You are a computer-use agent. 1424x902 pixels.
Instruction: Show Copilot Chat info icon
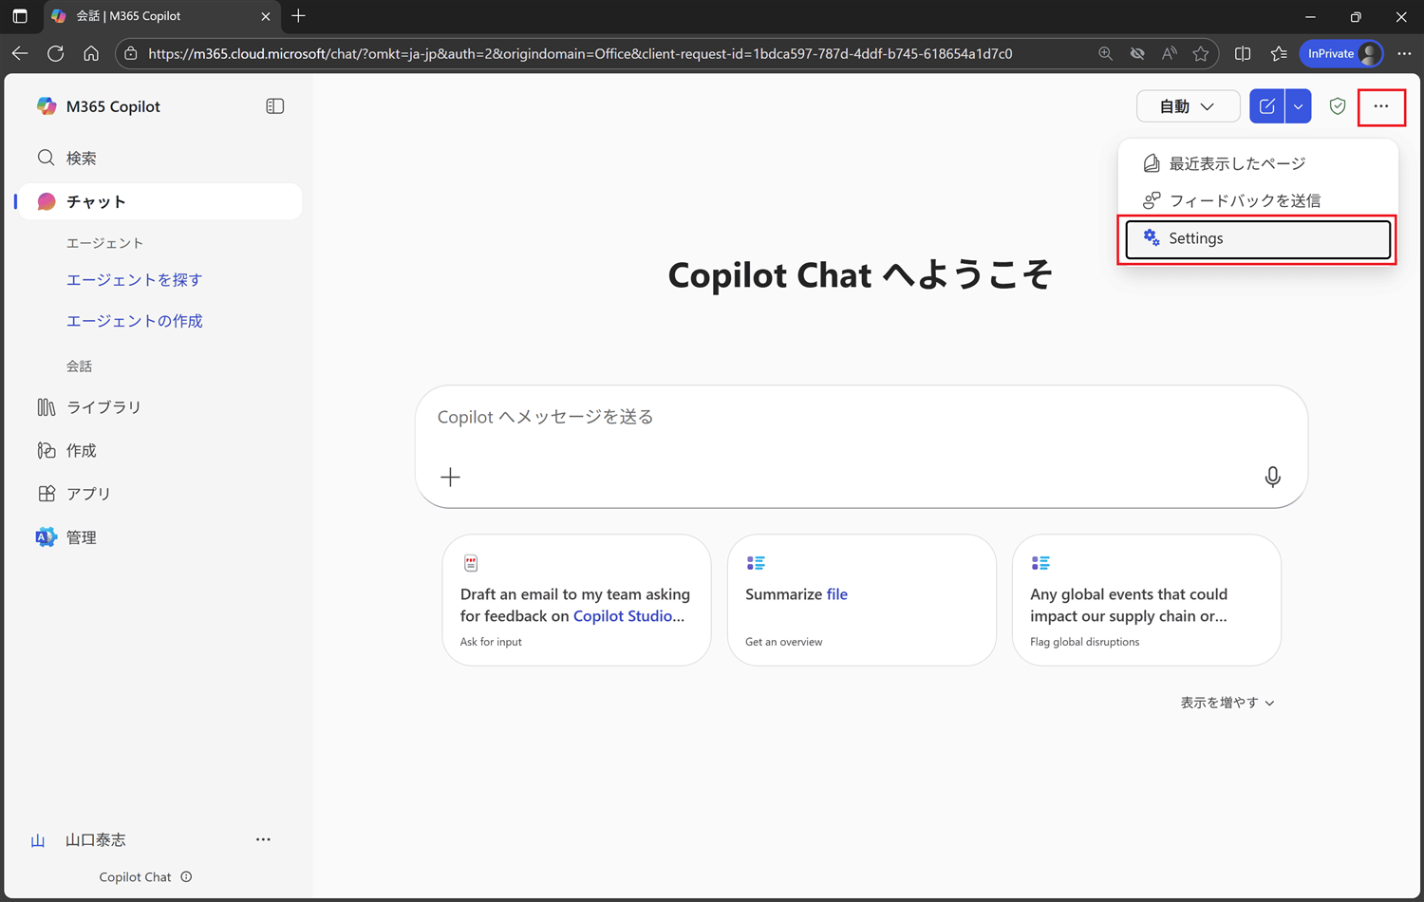click(x=186, y=876)
